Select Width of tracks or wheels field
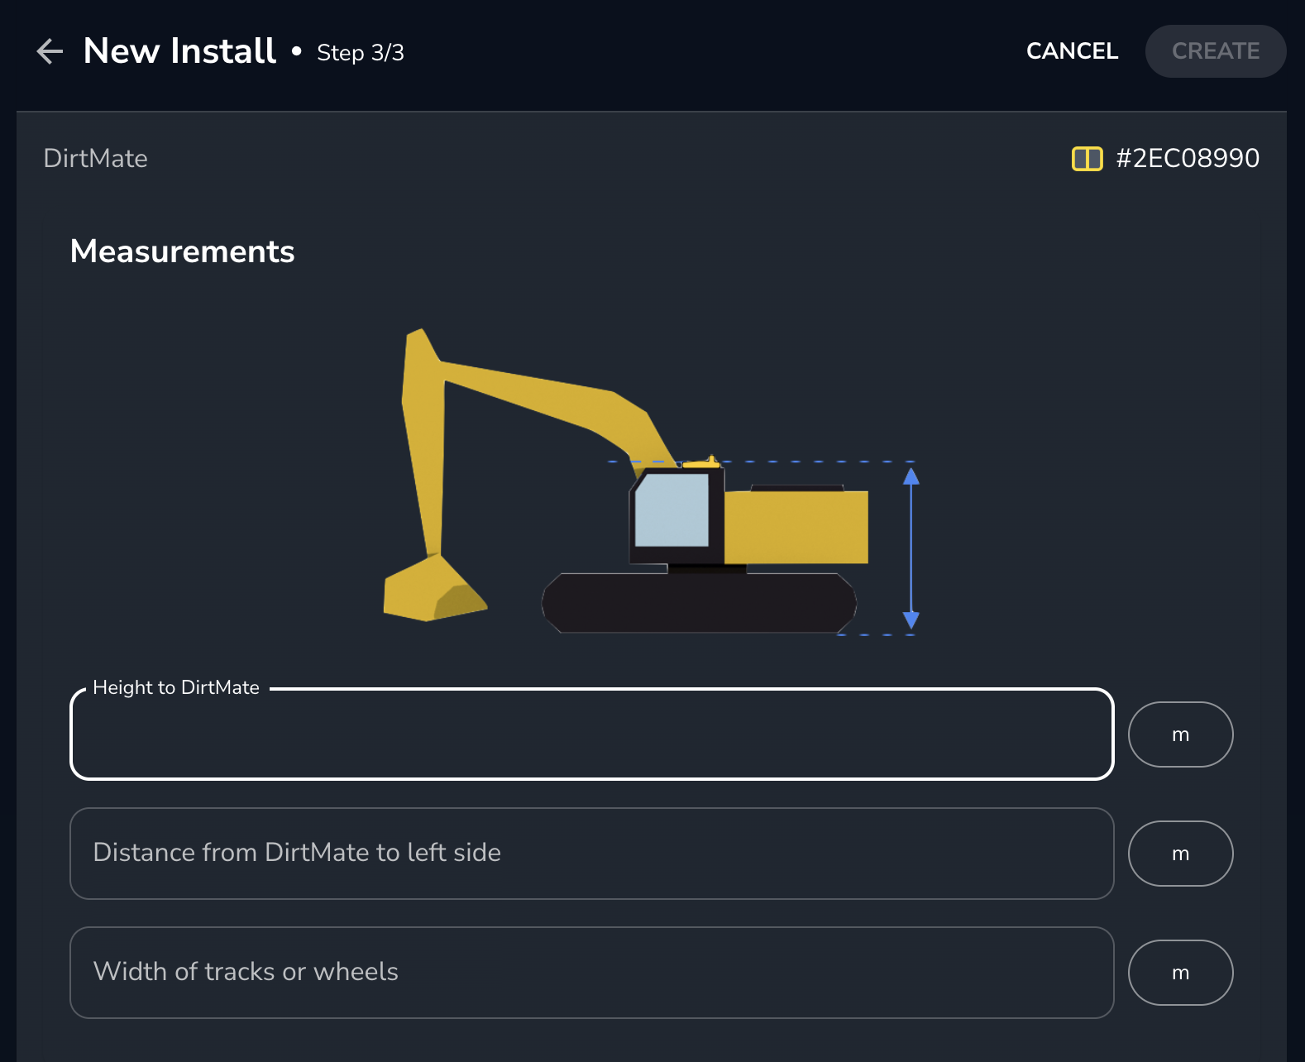Viewport: 1305px width, 1062px height. 591,973
